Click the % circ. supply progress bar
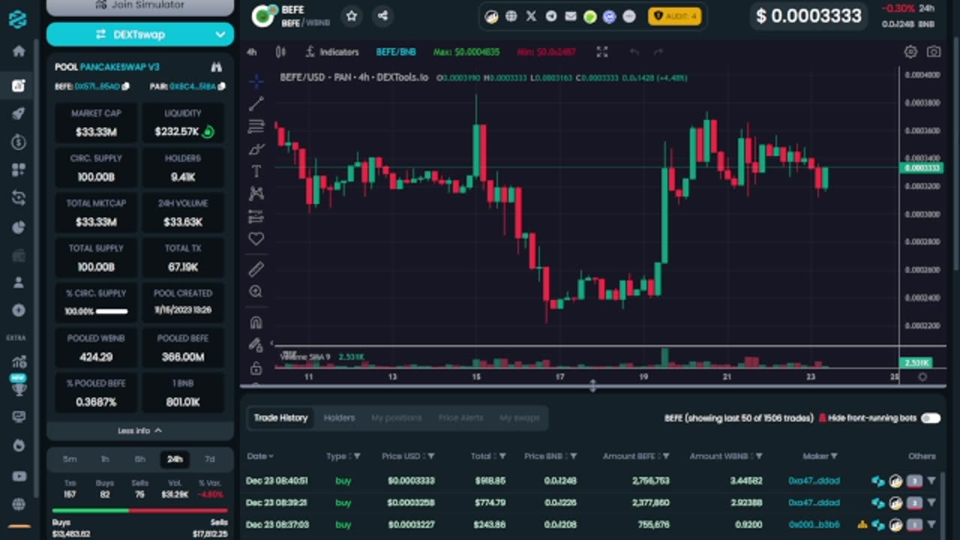 point(112,311)
